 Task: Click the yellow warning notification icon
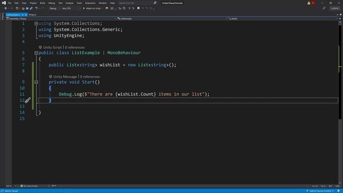pos(309,3)
